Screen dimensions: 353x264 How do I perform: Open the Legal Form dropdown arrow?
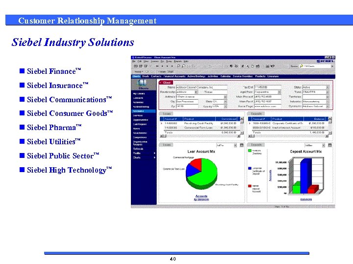point(279,92)
